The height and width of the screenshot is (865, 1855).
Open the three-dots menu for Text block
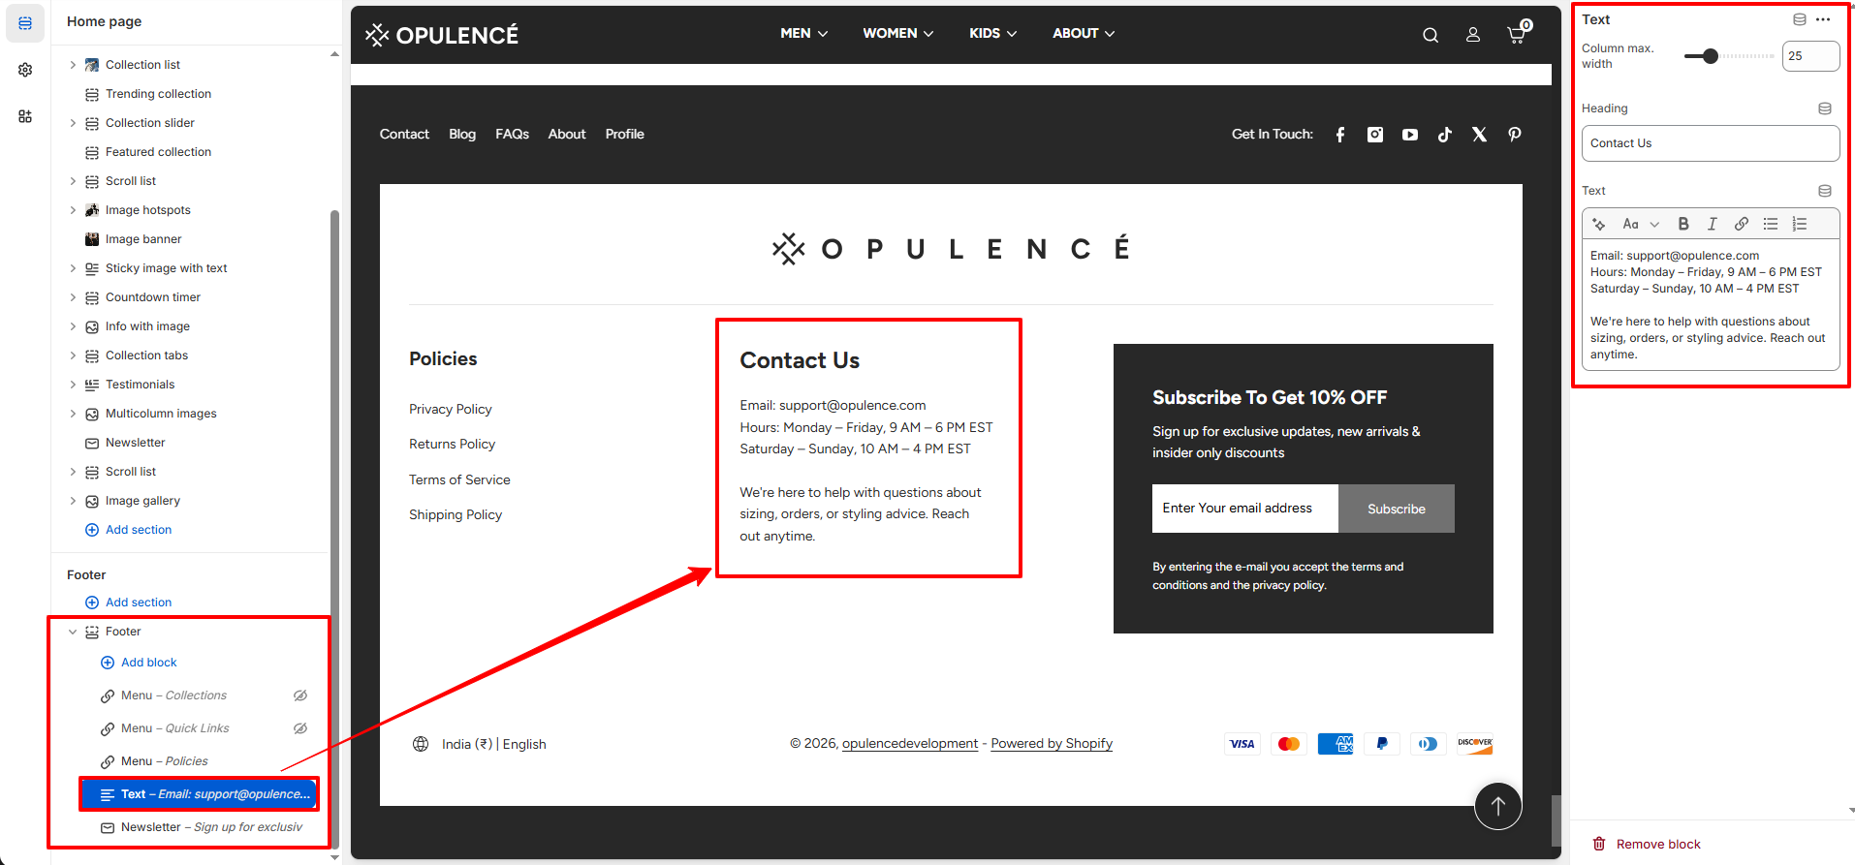tap(1823, 19)
